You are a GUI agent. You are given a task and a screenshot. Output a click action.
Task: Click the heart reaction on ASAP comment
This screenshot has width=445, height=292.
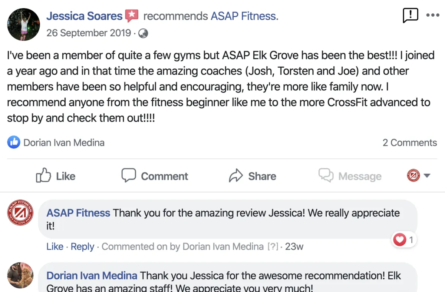click(x=399, y=240)
